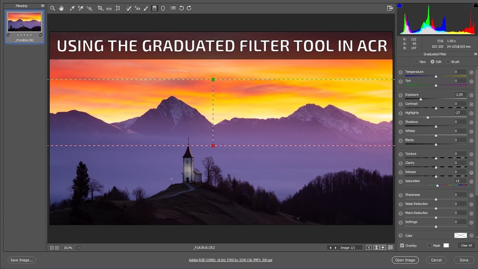Increase Highlights with plus button
Viewport: 478px width, 269px height.
click(x=471, y=113)
